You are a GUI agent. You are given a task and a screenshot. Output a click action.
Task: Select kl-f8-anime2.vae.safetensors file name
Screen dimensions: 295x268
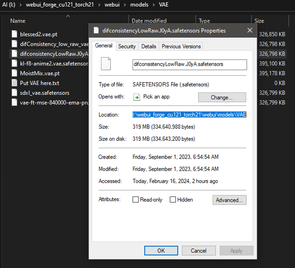tap(54, 63)
